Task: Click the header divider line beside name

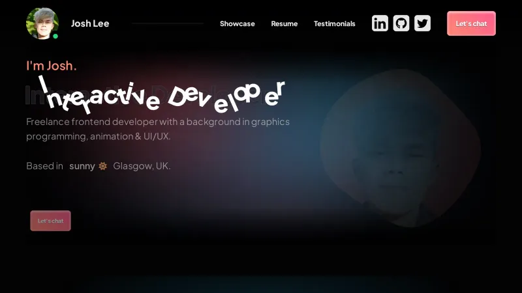Action: (x=168, y=23)
